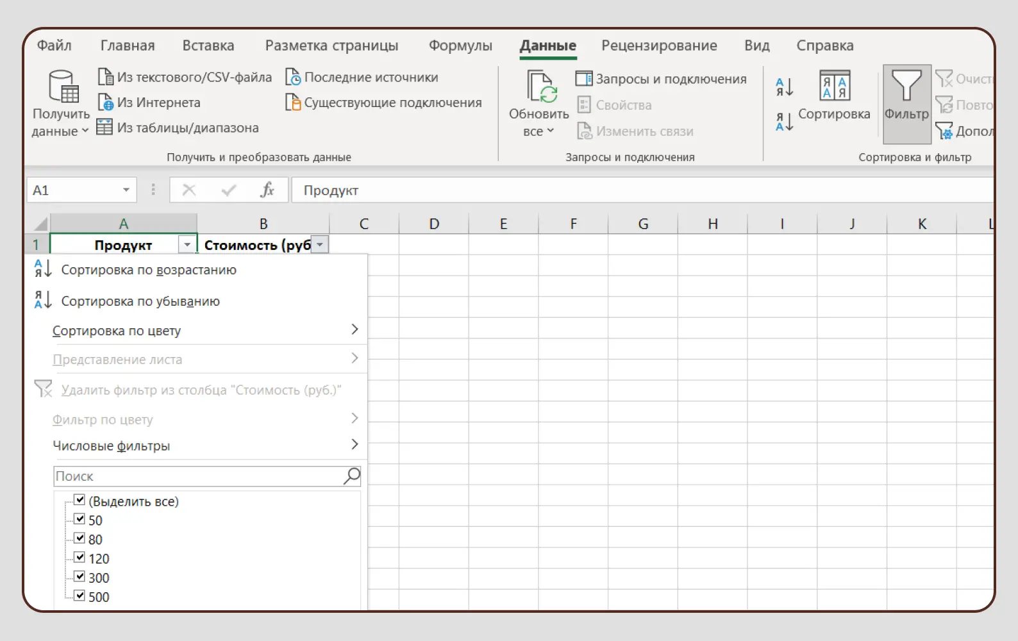Click the Обновить все refresh icon
This screenshot has width=1018, height=641.
pyautogui.click(x=542, y=87)
